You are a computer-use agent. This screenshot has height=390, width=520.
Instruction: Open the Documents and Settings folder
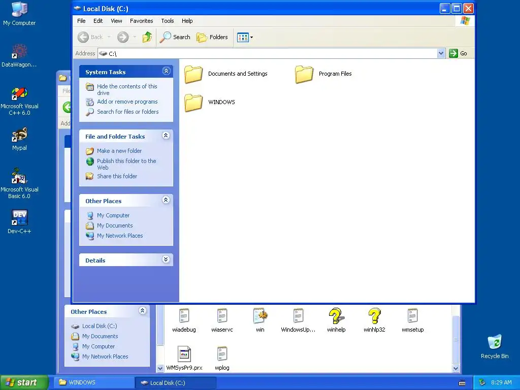pyautogui.click(x=226, y=74)
